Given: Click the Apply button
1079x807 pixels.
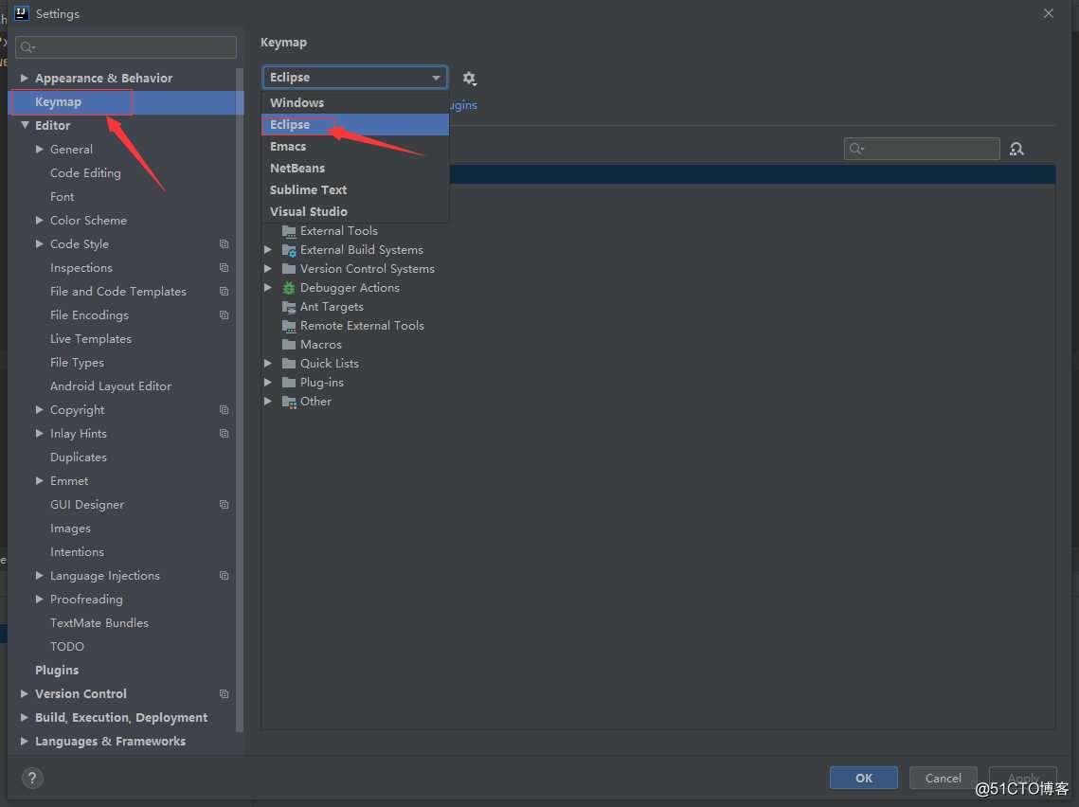Looking at the screenshot, I should 1022,778.
